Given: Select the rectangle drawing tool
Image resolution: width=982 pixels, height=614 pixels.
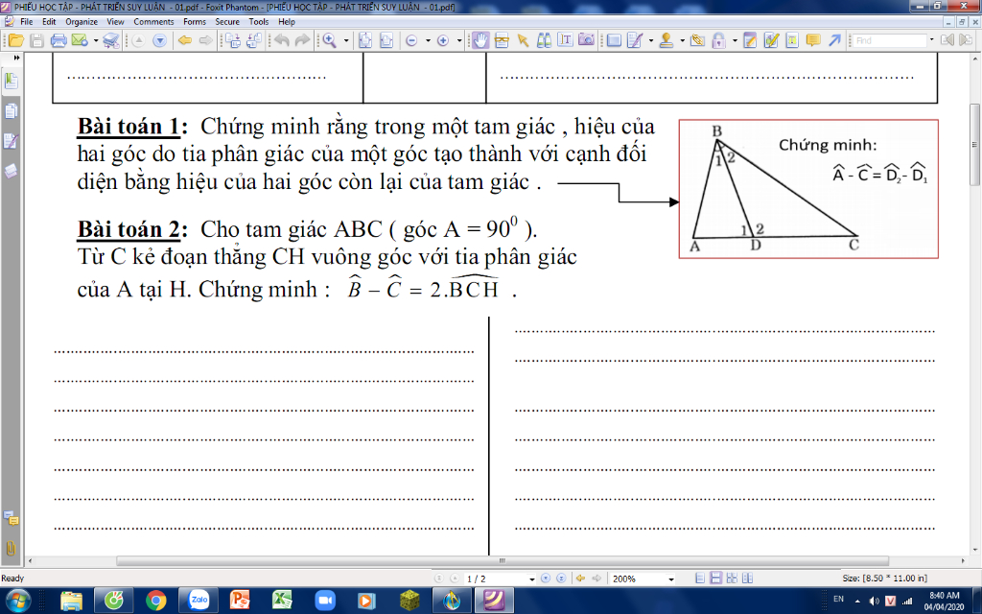Looking at the screenshot, I should click(x=614, y=40).
